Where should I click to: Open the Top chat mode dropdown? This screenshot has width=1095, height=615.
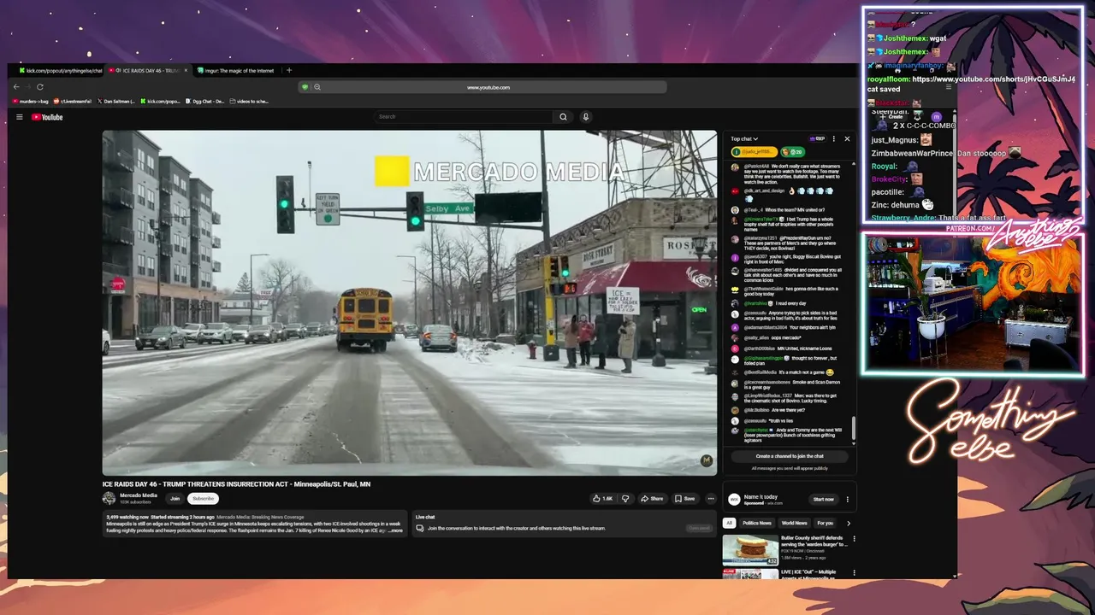click(x=743, y=138)
